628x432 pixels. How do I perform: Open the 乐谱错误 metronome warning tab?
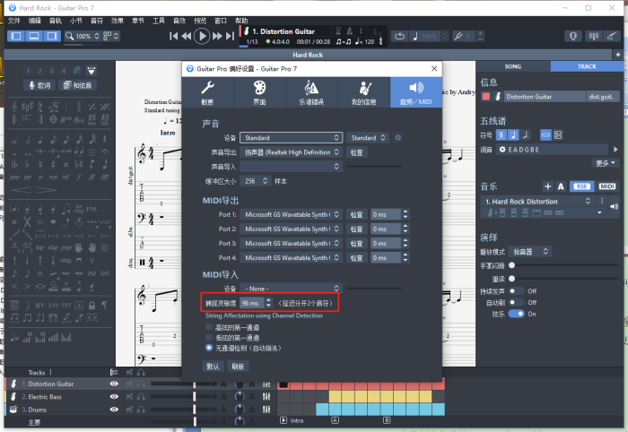point(311,92)
